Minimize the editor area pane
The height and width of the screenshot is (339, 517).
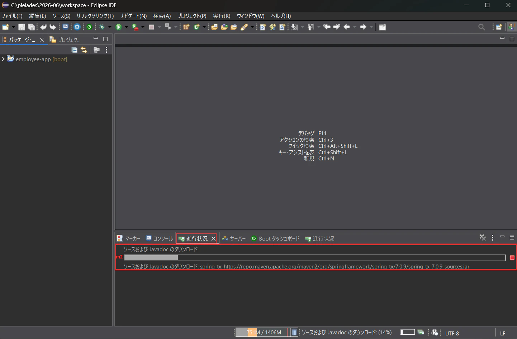pyautogui.click(x=502, y=38)
